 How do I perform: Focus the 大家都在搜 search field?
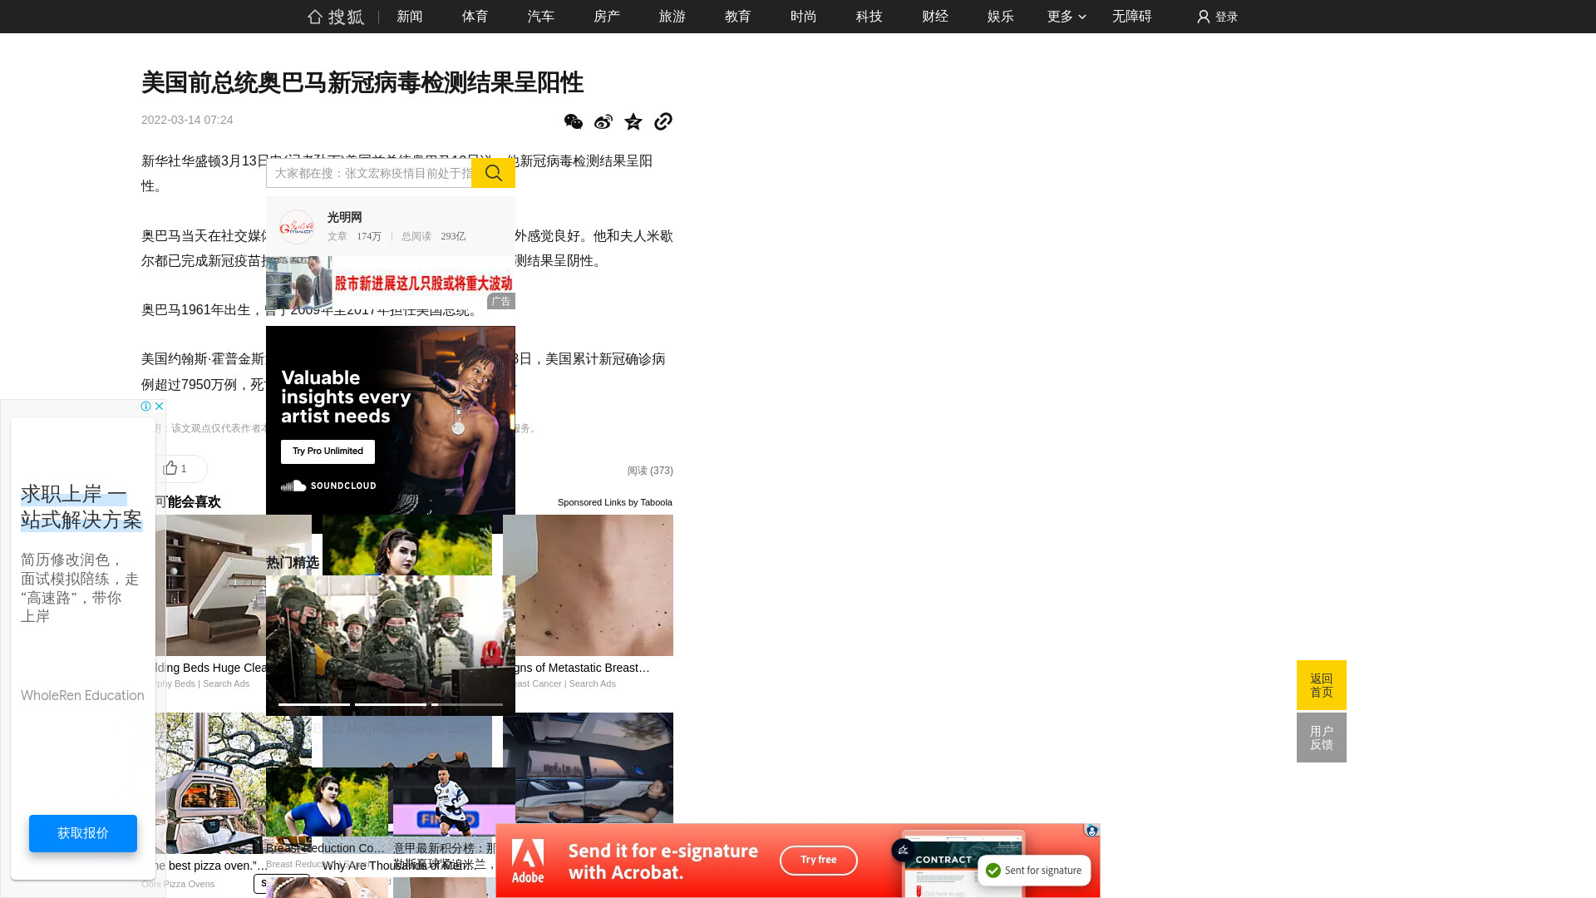pyautogui.click(x=369, y=173)
